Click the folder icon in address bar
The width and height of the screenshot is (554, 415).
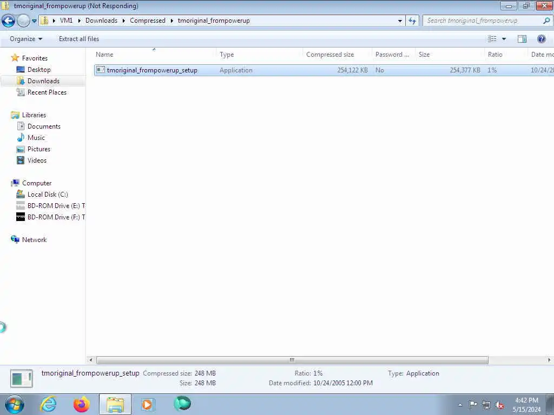(44, 21)
